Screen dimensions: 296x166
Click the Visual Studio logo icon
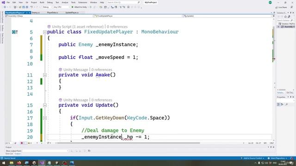(x=3, y=2)
